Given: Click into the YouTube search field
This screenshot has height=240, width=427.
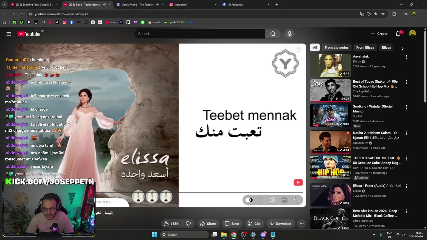Looking at the screenshot, I should click(200, 34).
